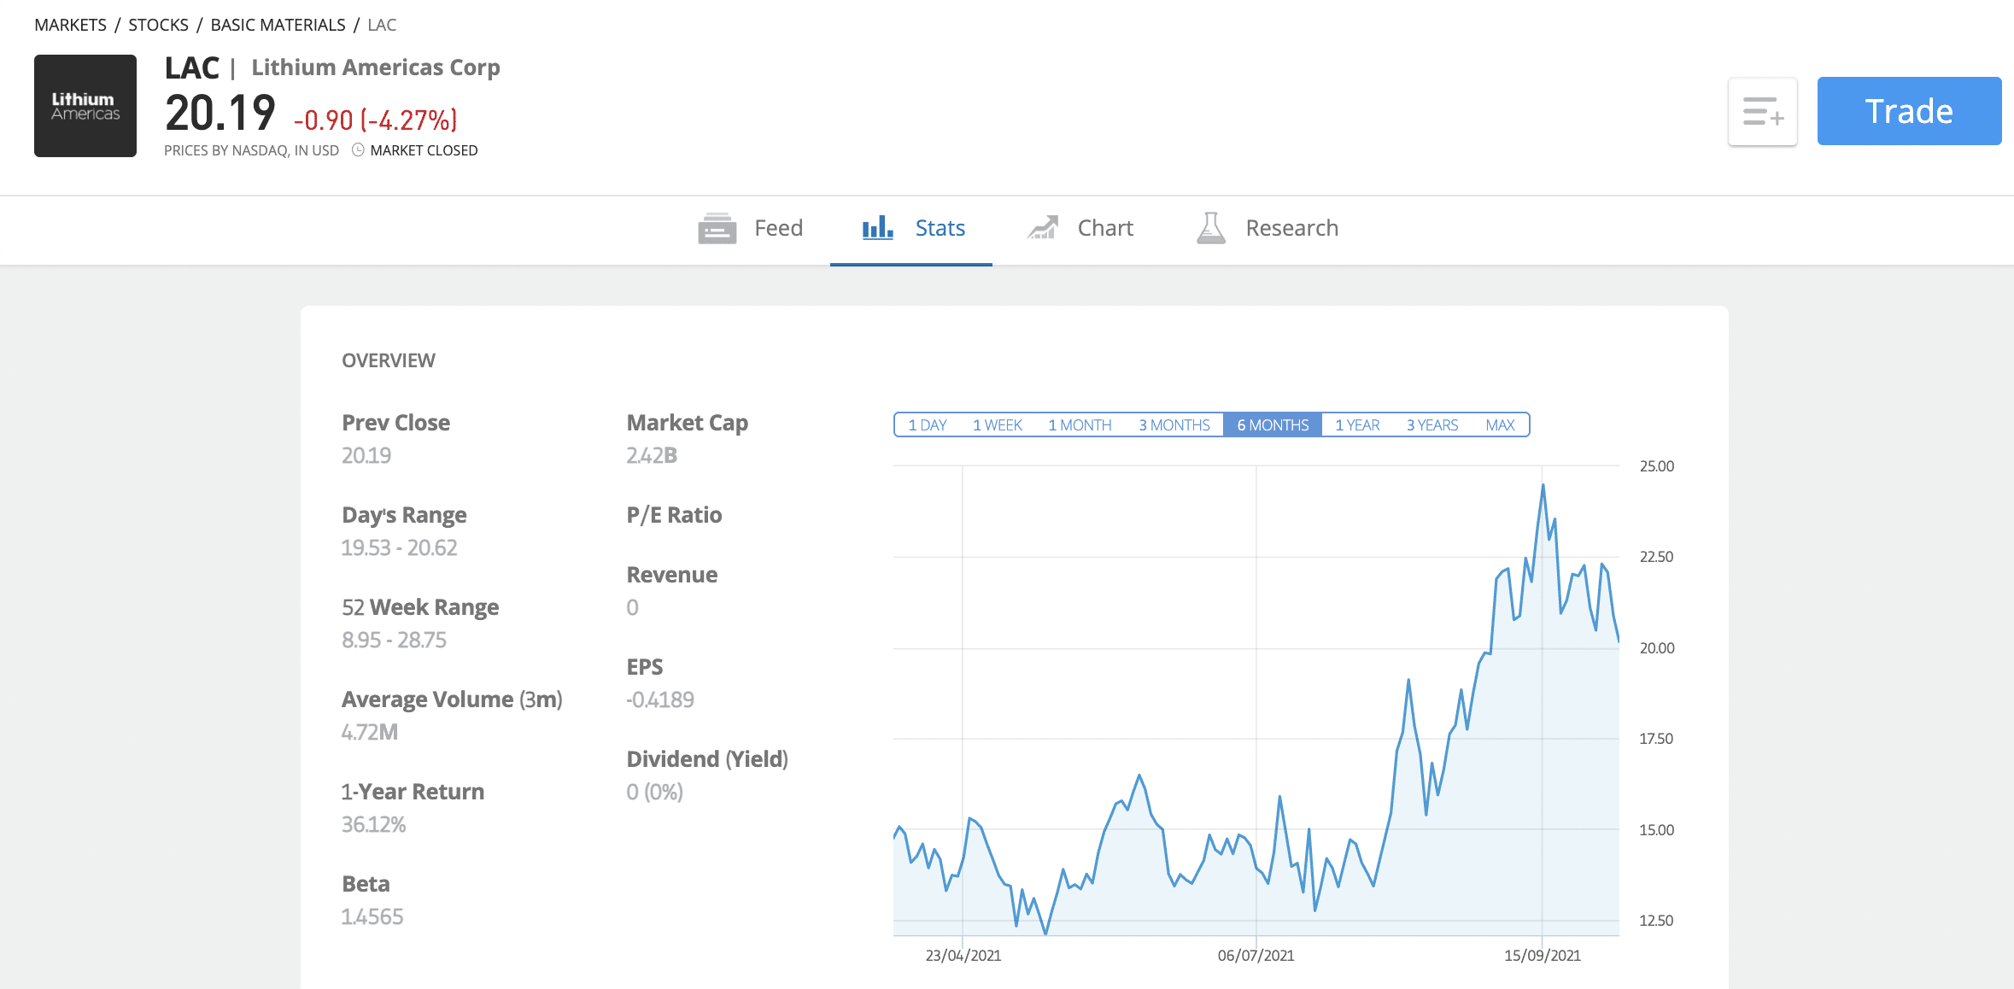Set chart range to MAX
The width and height of the screenshot is (2014, 989).
pos(1500,425)
